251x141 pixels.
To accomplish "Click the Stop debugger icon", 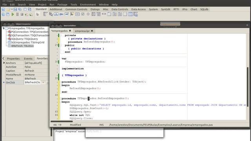I will (x=22, y=14).
